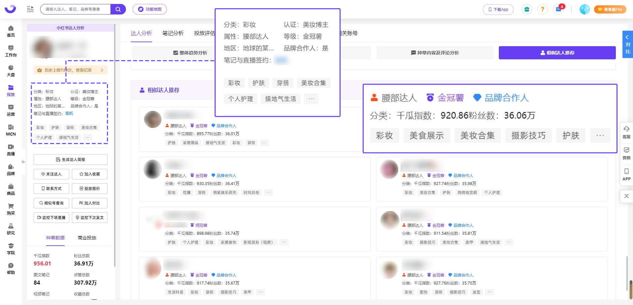633x305 pixels.
Task: Switch to 笔记分析 tab
Action: click(173, 33)
